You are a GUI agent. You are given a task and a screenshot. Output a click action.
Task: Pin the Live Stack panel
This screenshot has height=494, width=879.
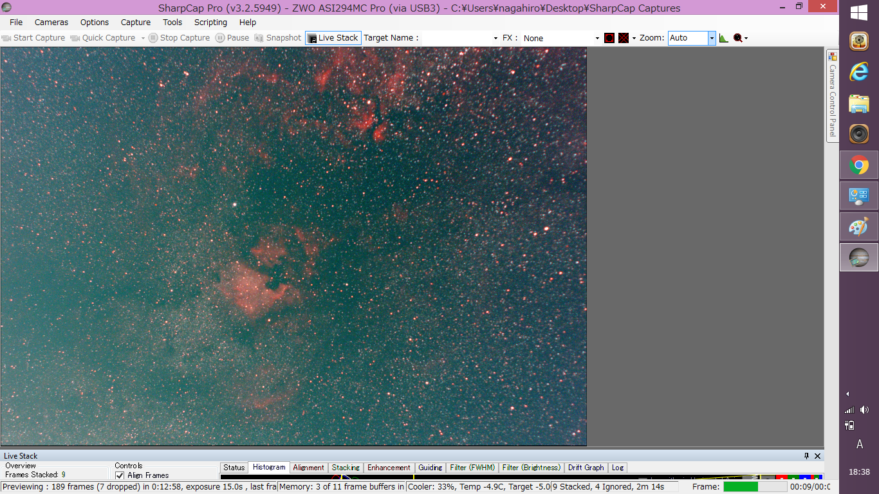point(807,456)
